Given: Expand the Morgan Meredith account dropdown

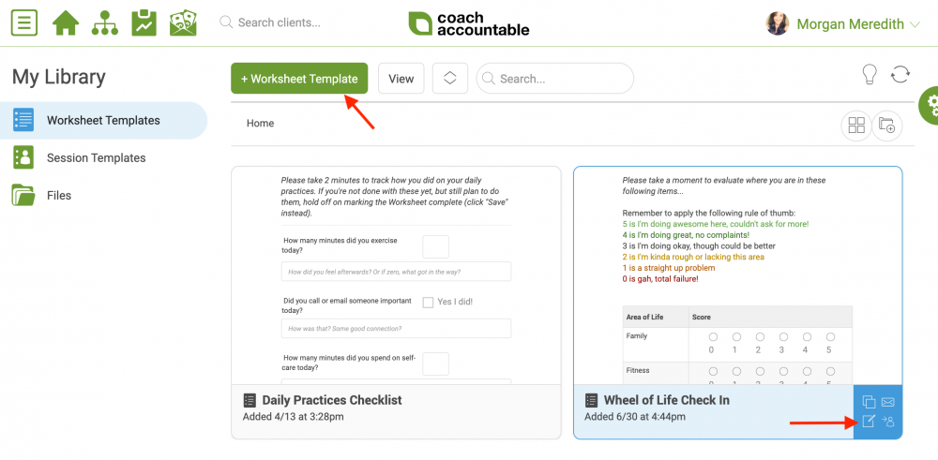Looking at the screenshot, I should pos(914,24).
